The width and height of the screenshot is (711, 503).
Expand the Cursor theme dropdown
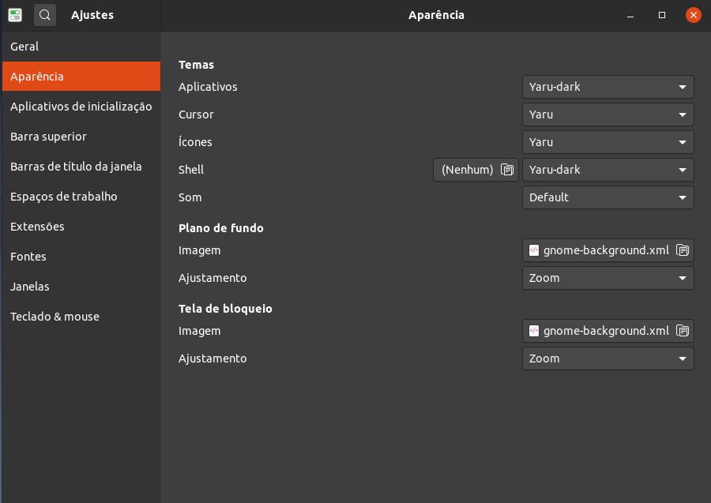coord(608,114)
